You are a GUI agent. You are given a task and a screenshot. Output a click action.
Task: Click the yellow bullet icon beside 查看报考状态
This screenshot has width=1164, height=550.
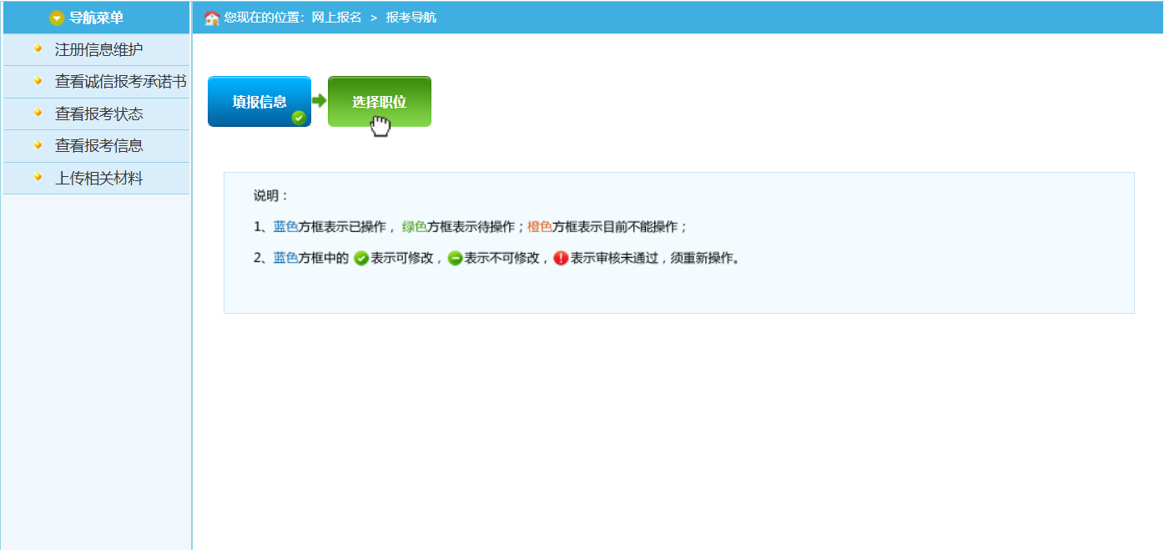[38, 113]
